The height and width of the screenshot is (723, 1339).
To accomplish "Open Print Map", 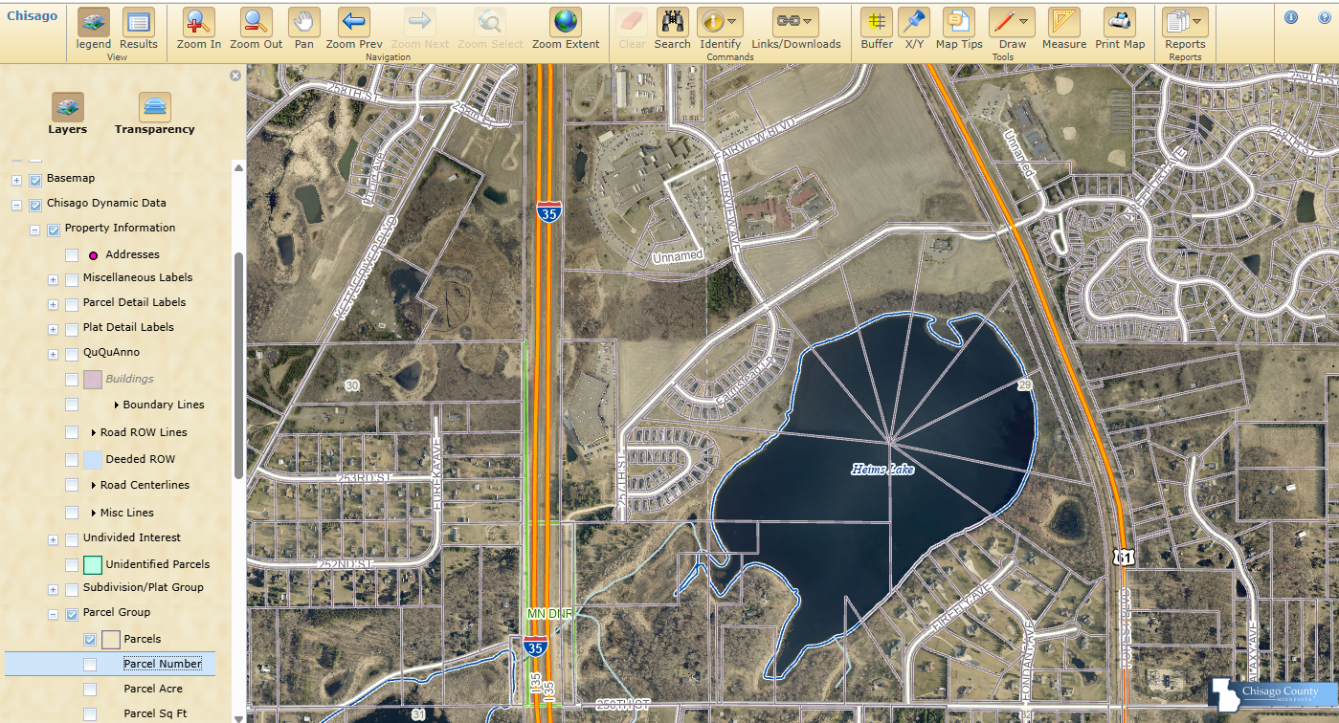I will 1120,29.
